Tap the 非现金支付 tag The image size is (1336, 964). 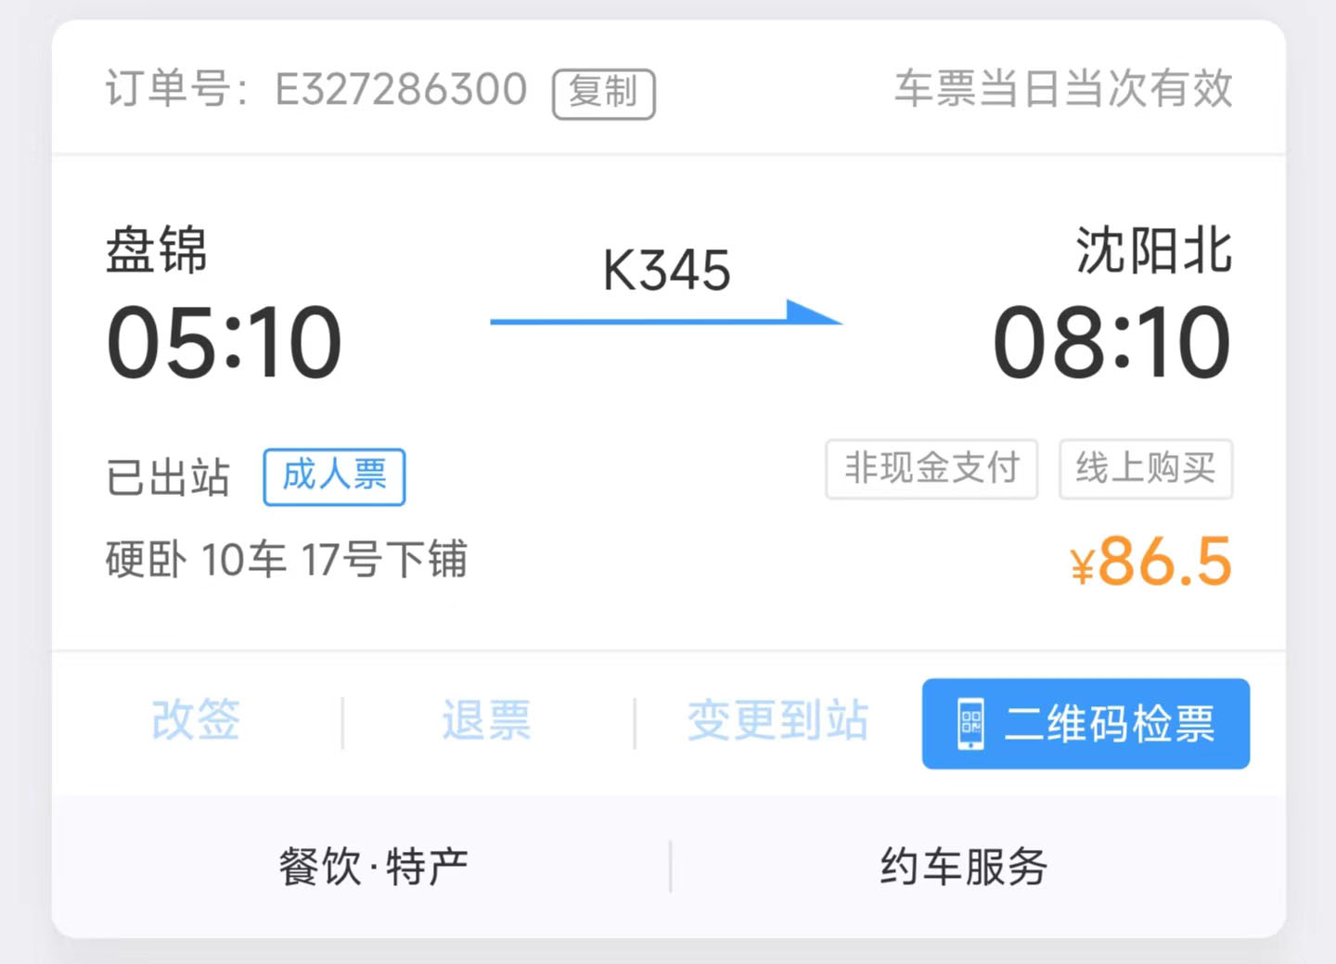pyautogui.click(x=931, y=469)
